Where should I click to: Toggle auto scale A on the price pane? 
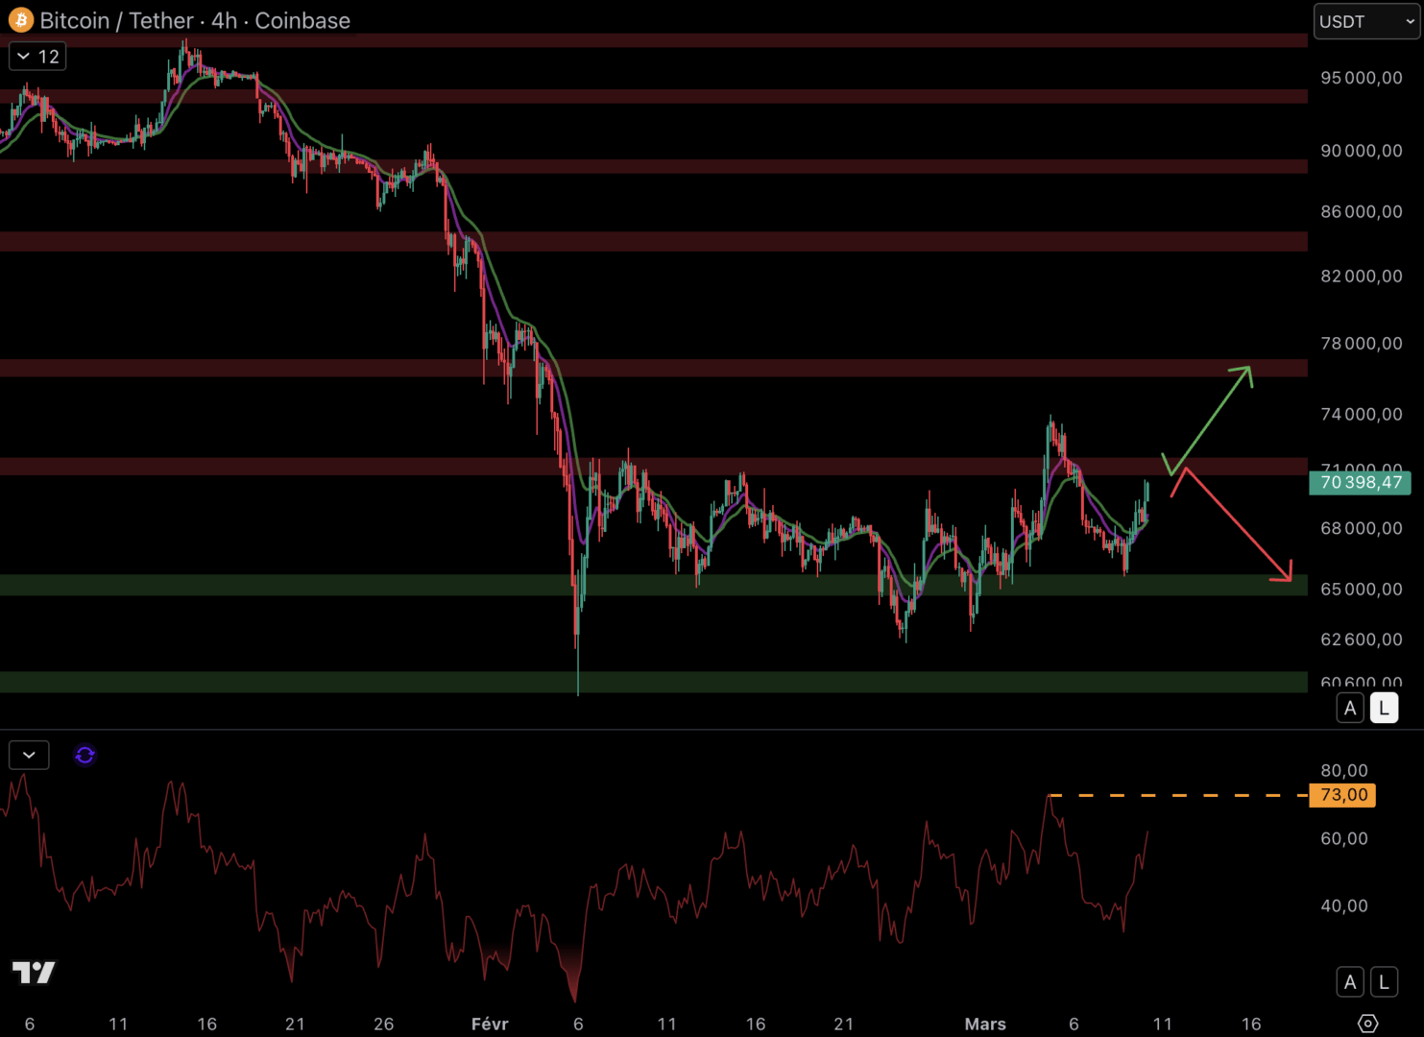[x=1350, y=709]
